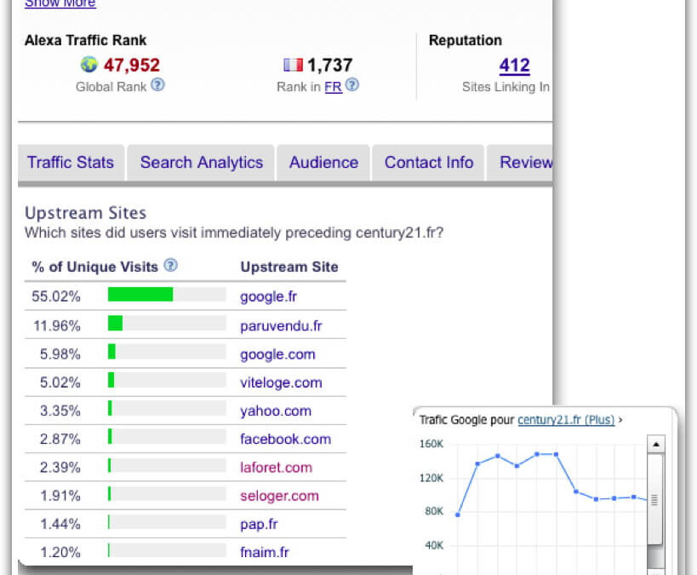Viewport: 697px width, 575px height.
Task: Open the Audience tab
Action: (x=323, y=163)
